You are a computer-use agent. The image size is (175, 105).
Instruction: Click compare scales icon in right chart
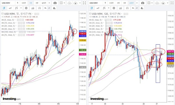coord(127,8)
